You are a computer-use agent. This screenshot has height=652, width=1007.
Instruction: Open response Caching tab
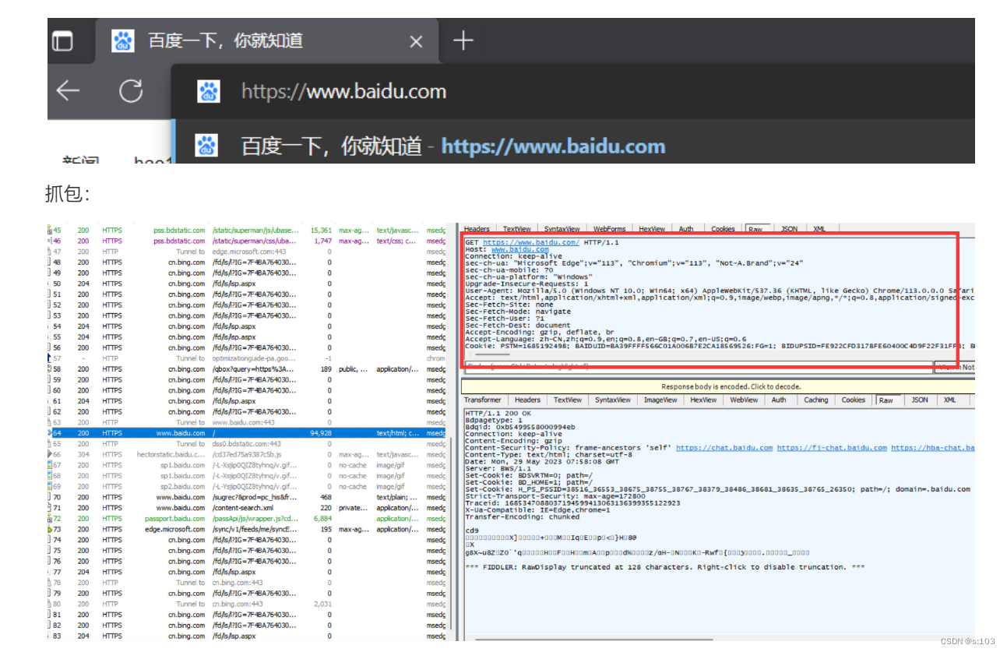[816, 400]
